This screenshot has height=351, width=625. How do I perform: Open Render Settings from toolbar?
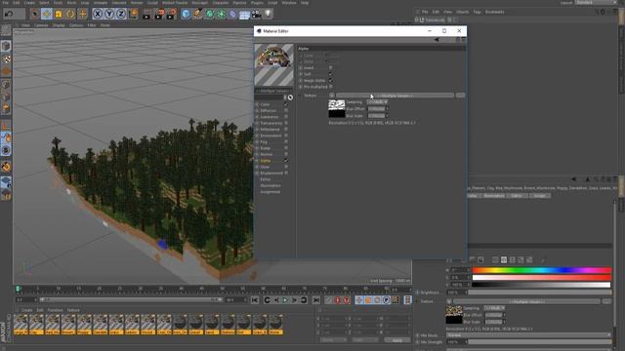(x=172, y=15)
